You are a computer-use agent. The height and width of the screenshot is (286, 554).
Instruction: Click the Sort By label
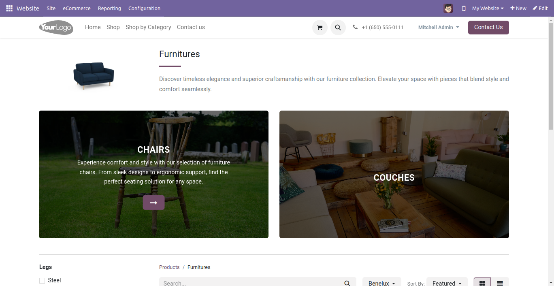(416, 284)
